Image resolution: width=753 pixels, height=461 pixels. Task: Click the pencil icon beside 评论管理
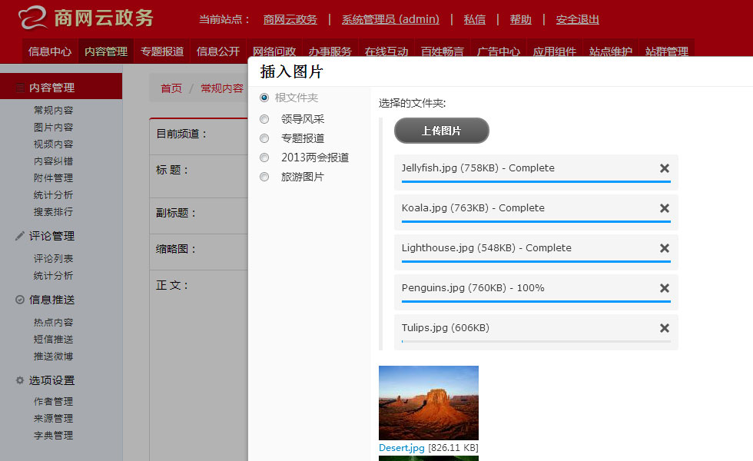tap(20, 236)
